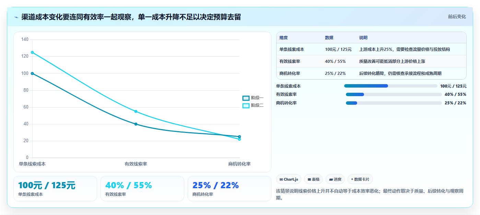Select the 单条线索成本 progress bar
The width and height of the screenshot is (480, 215).
[x=390, y=86]
